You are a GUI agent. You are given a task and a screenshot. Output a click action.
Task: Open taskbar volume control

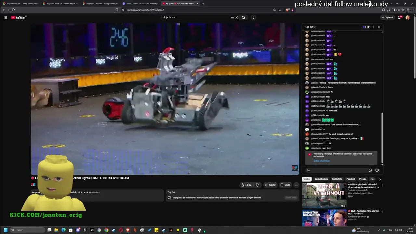click(x=400, y=230)
